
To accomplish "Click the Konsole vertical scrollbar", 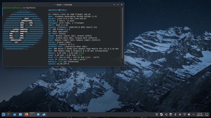I will 122,33.
